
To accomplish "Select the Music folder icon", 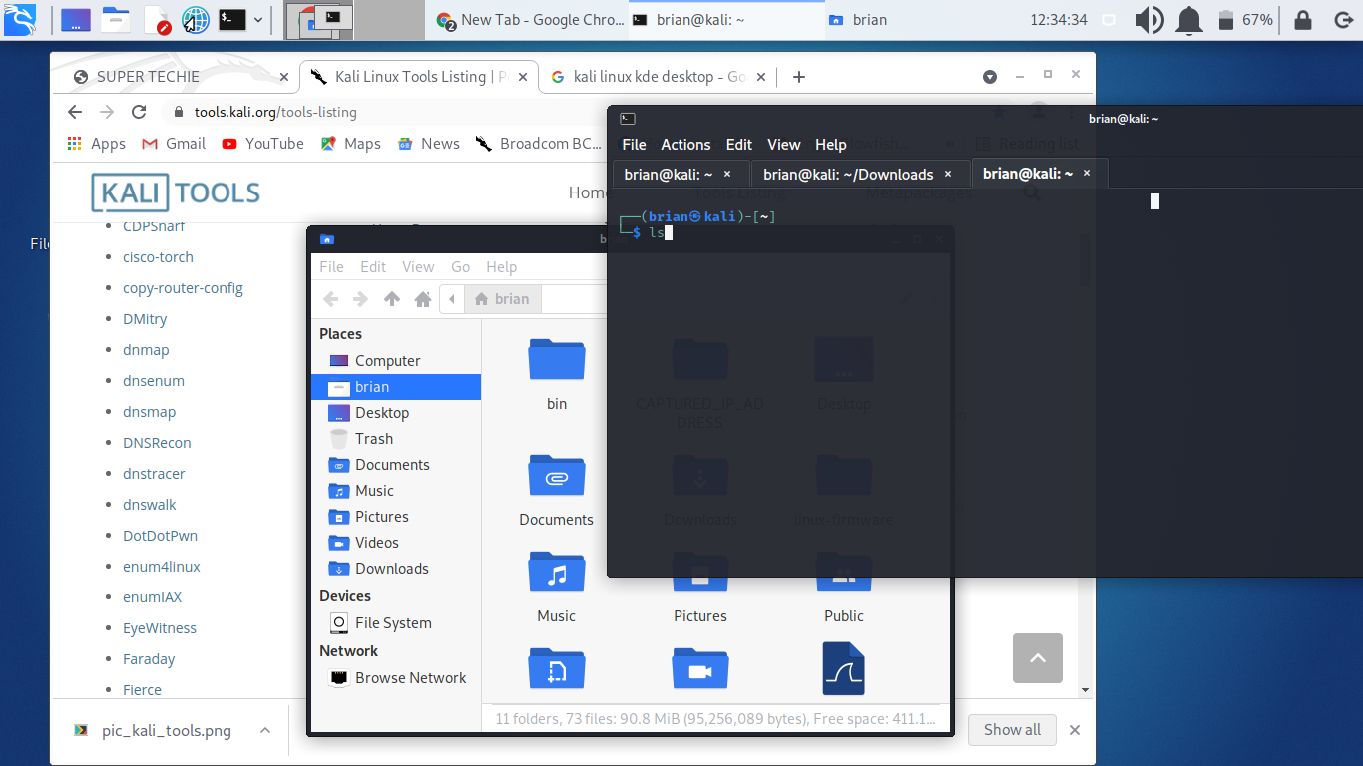I will (557, 573).
